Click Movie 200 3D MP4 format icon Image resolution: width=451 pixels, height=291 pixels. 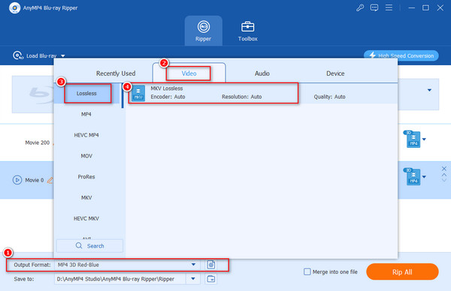413,139
